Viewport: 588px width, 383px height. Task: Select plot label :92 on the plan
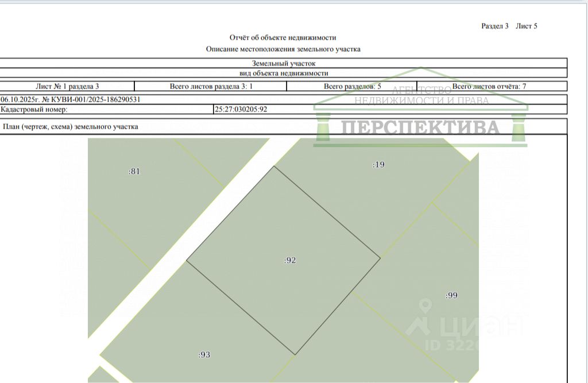click(x=290, y=260)
